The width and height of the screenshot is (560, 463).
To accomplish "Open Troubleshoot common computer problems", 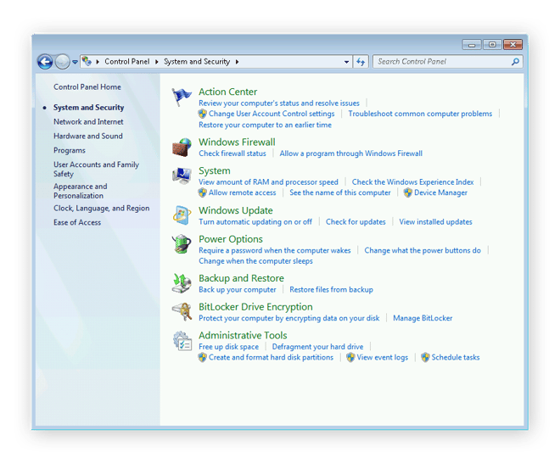I will tap(420, 114).
